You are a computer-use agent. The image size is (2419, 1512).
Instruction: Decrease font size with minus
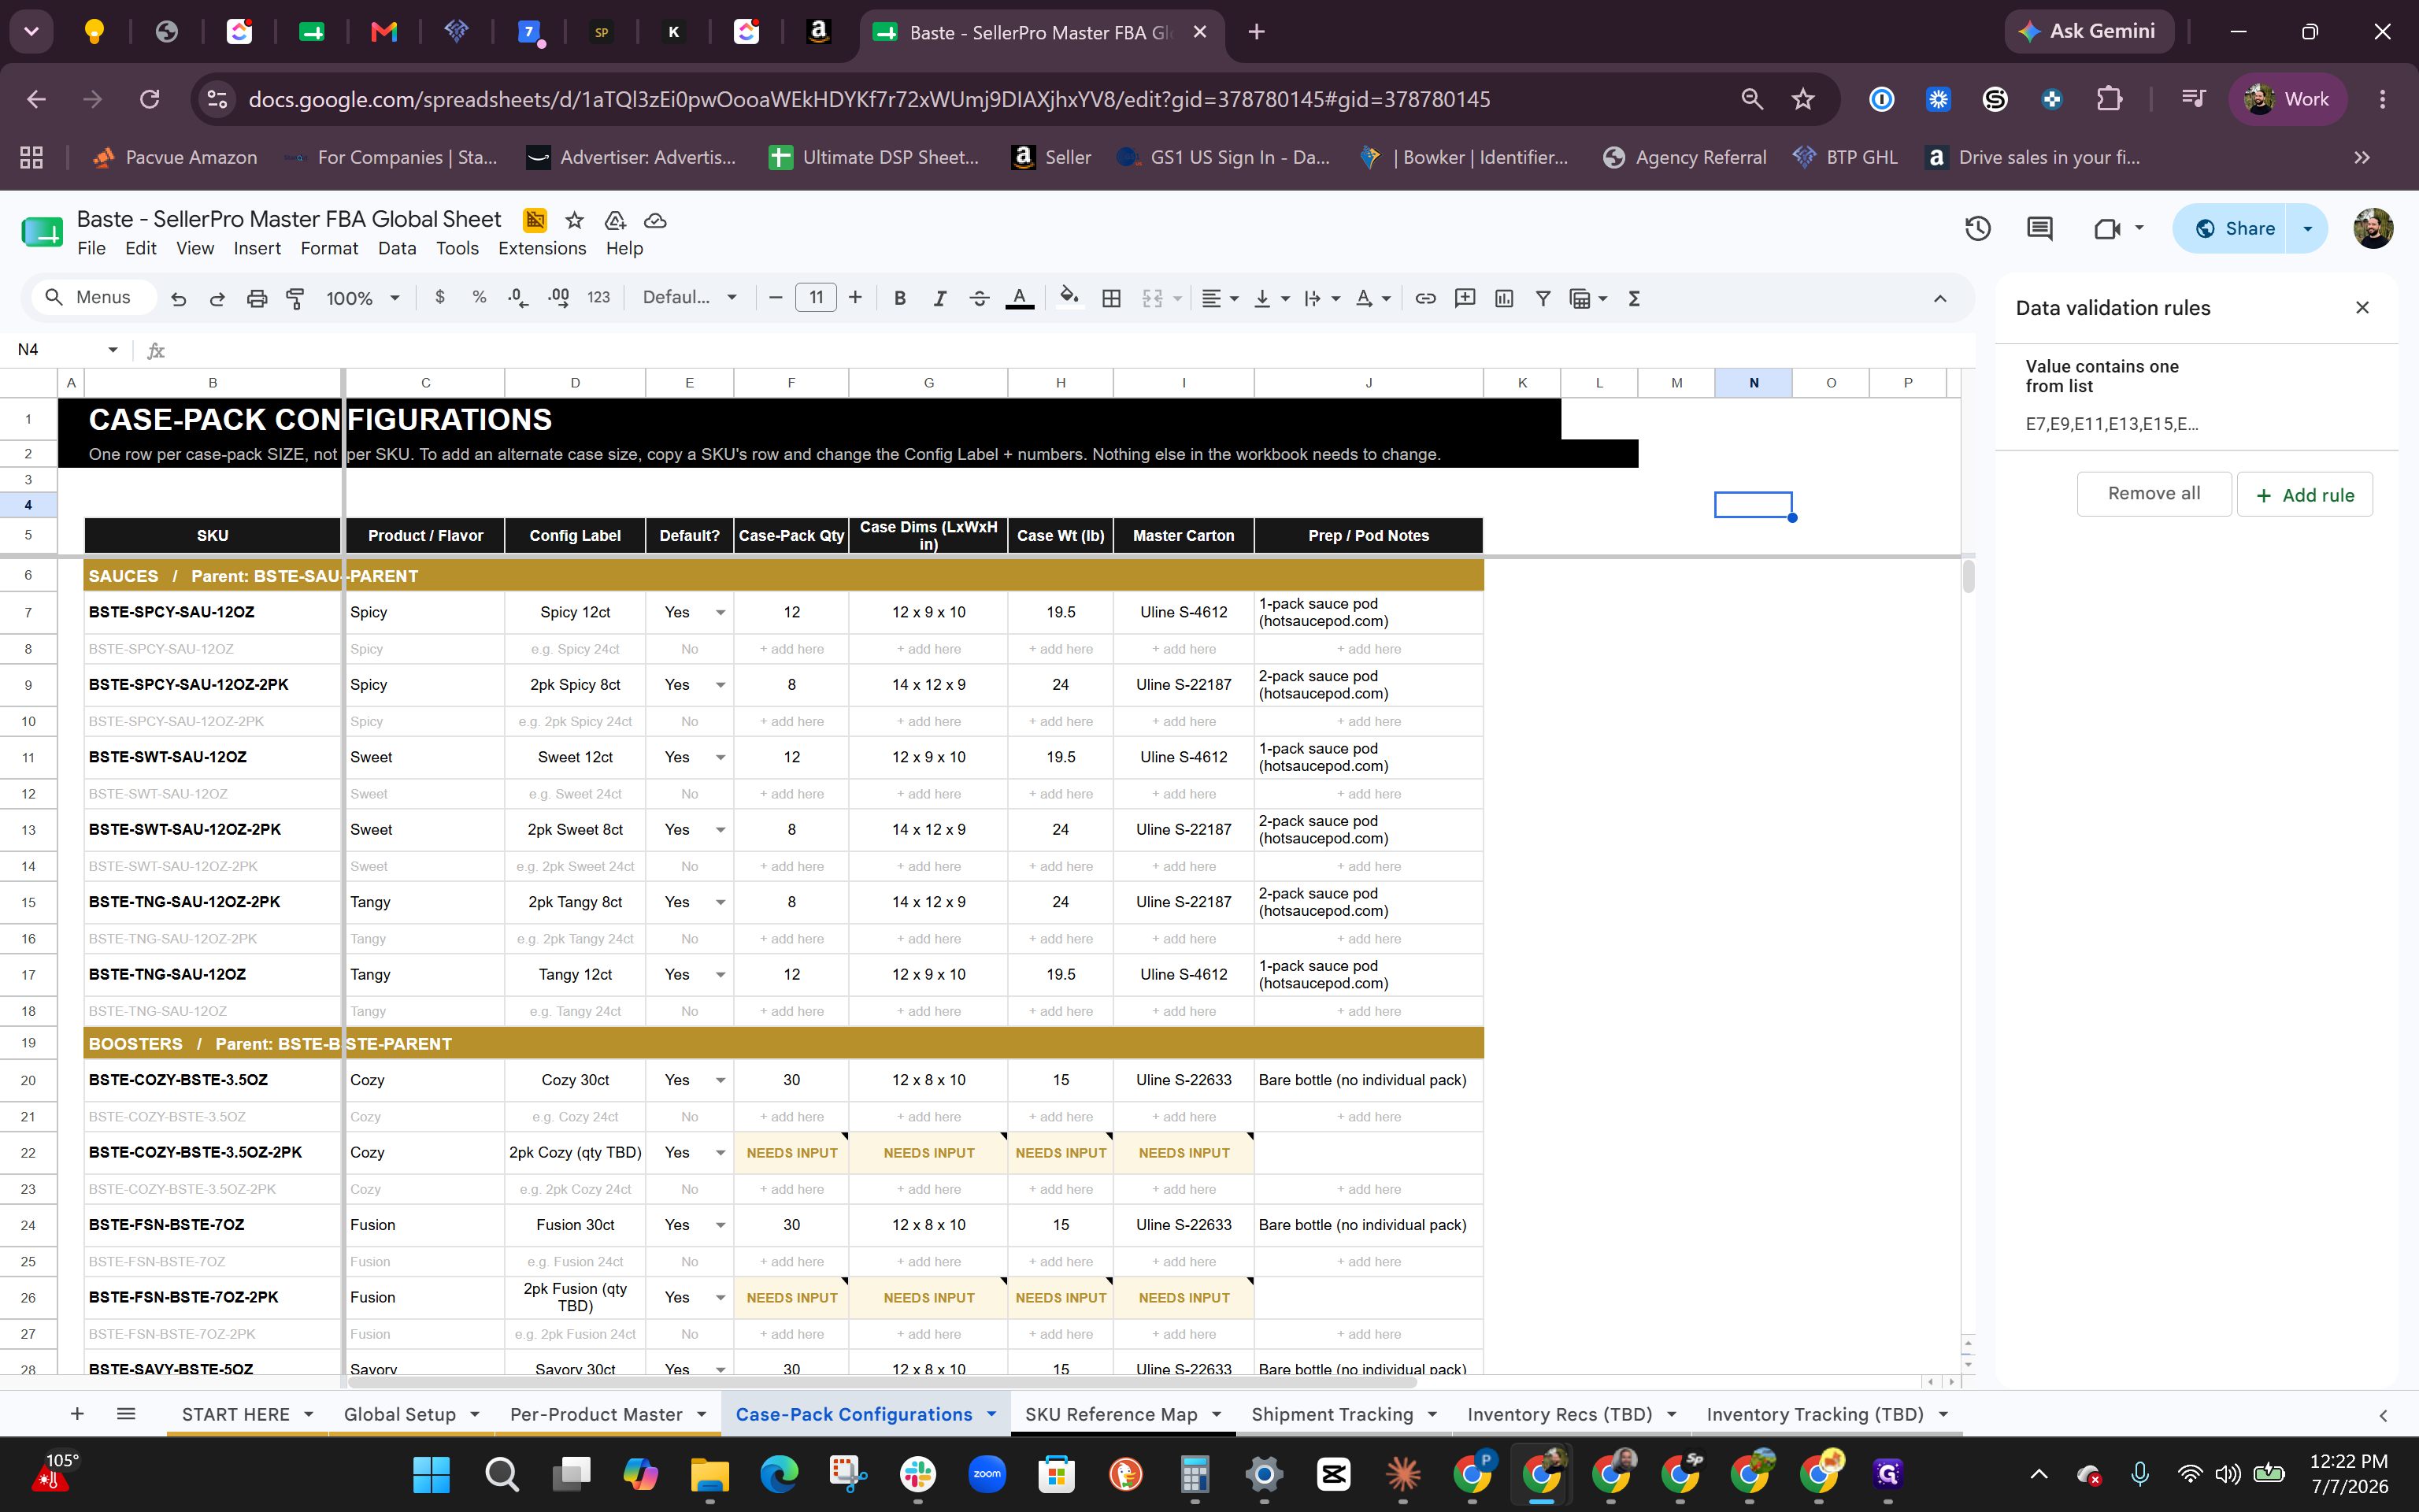click(x=775, y=298)
